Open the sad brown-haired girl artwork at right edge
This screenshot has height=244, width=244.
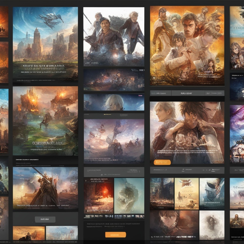(237, 53)
